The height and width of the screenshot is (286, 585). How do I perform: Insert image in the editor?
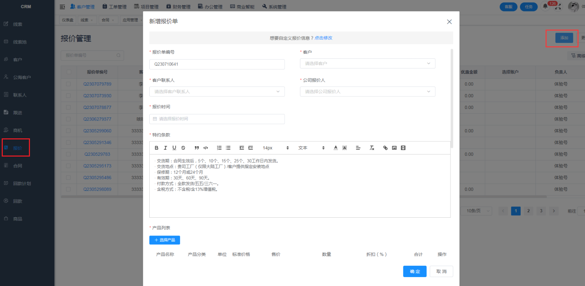coord(394,148)
